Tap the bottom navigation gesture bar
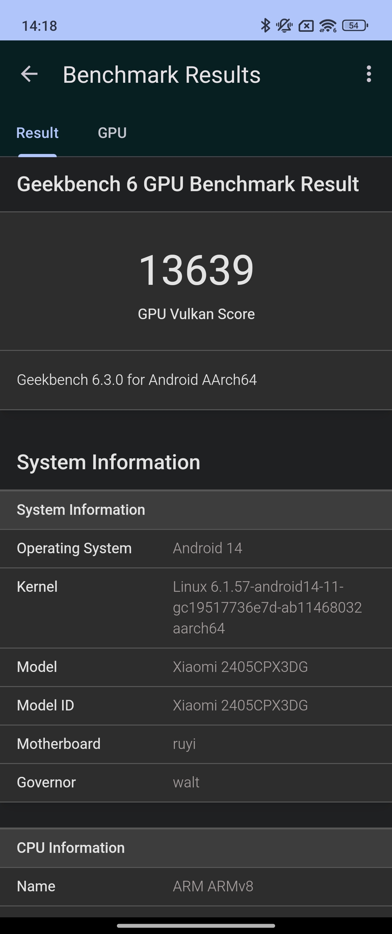This screenshot has width=392, height=934. pos(196,925)
